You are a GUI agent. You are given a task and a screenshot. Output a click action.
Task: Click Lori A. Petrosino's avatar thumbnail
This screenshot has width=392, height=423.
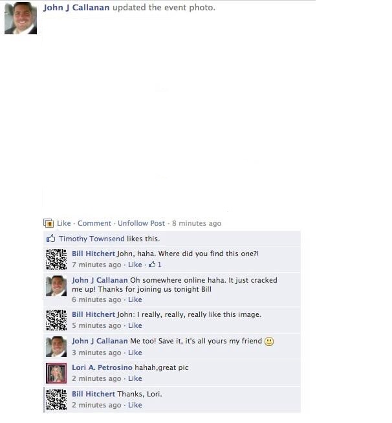(x=56, y=373)
